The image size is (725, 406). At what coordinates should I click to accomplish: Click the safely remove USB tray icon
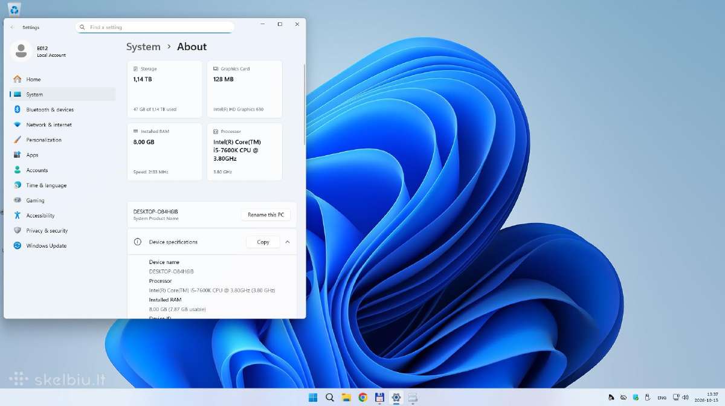tap(648, 397)
